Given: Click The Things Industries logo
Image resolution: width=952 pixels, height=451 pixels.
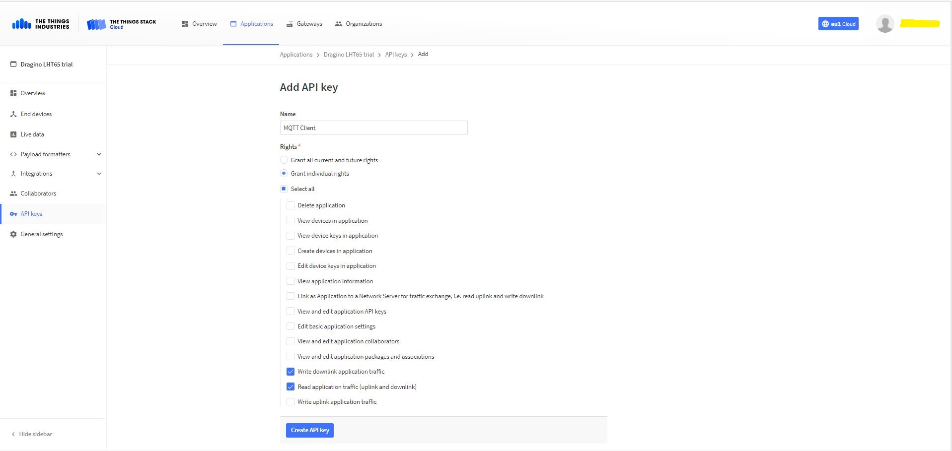Looking at the screenshot, I should pyautogui.click(x=41, y=24).
